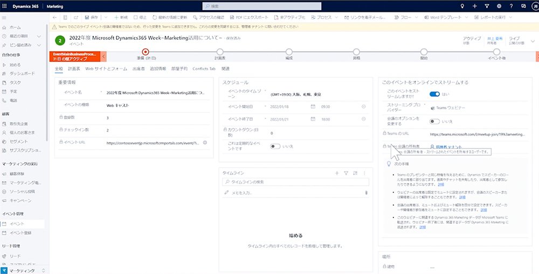
Task: Toggle これは定期的なイベントです switch
Action: pos(275,146)
